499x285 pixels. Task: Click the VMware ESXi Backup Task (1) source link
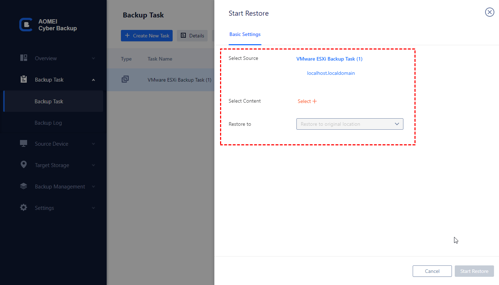[329, 59]
